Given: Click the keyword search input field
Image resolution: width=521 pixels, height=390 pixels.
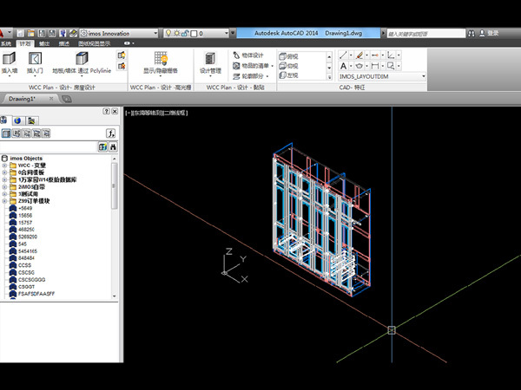Looking at the screenshot, I should click(x=421, y=33).
